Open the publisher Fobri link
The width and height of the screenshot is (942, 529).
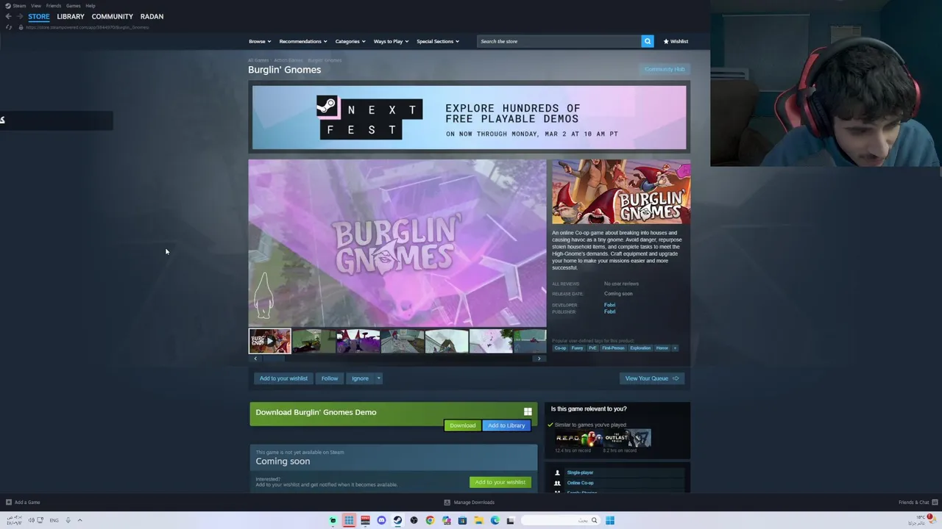point(609,312)
